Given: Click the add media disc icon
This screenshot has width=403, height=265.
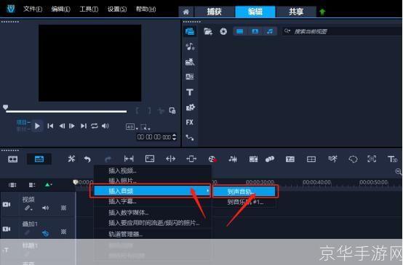Looking at the screenshot, I should (223, 31).
